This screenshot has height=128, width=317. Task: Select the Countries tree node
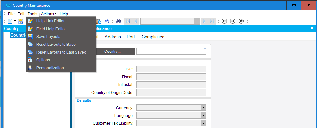[18, 35]
